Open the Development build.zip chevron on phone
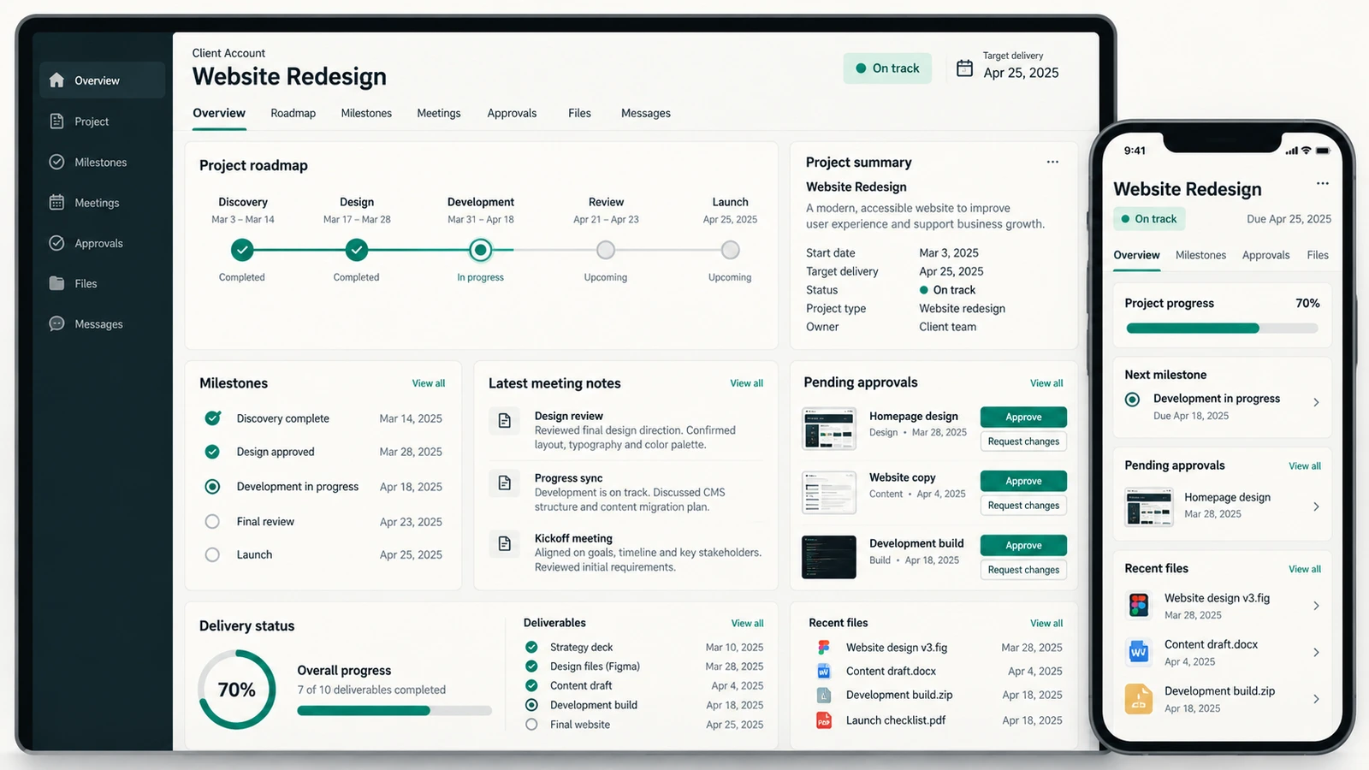Image resolution: width=1369 pixels, height=770 pixels. click(1316, 699)
